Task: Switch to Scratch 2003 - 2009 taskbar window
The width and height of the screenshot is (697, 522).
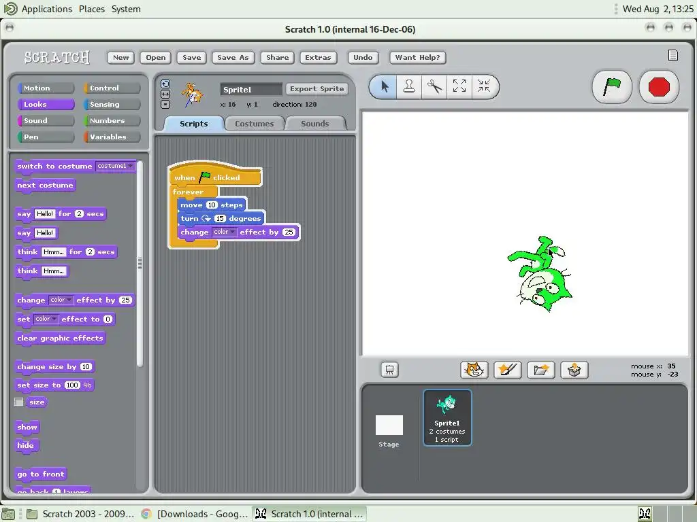Action: pyautogui.click(x=81, y=514)
